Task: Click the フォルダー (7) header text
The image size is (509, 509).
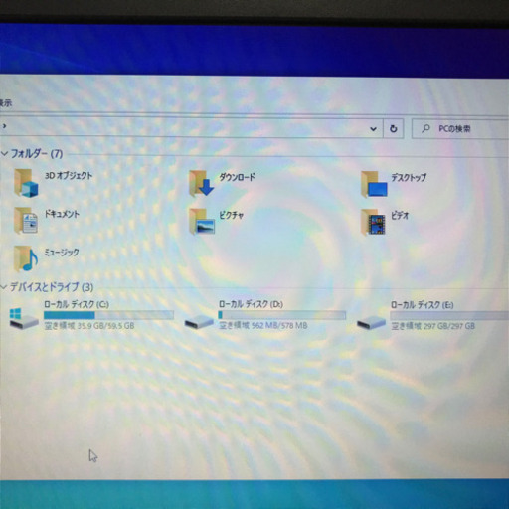Action: coord(37,153)
